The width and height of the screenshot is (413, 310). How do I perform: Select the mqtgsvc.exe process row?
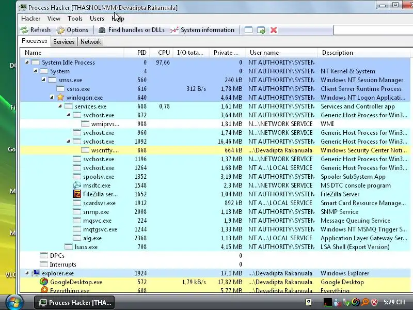[215, 229]
